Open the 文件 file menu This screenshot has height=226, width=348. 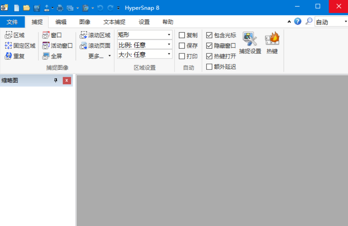click(12, 22)
